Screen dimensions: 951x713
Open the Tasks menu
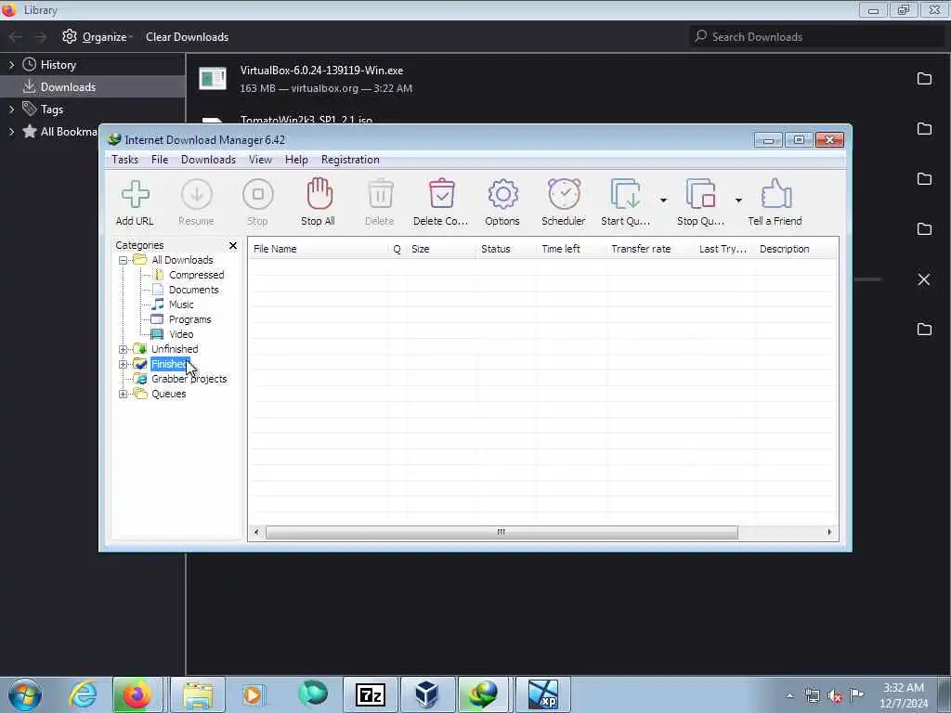click(x=125, y=160)
